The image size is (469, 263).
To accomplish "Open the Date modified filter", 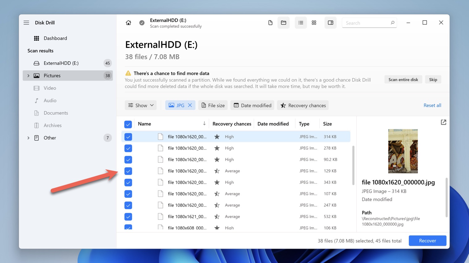I will 252,105.
